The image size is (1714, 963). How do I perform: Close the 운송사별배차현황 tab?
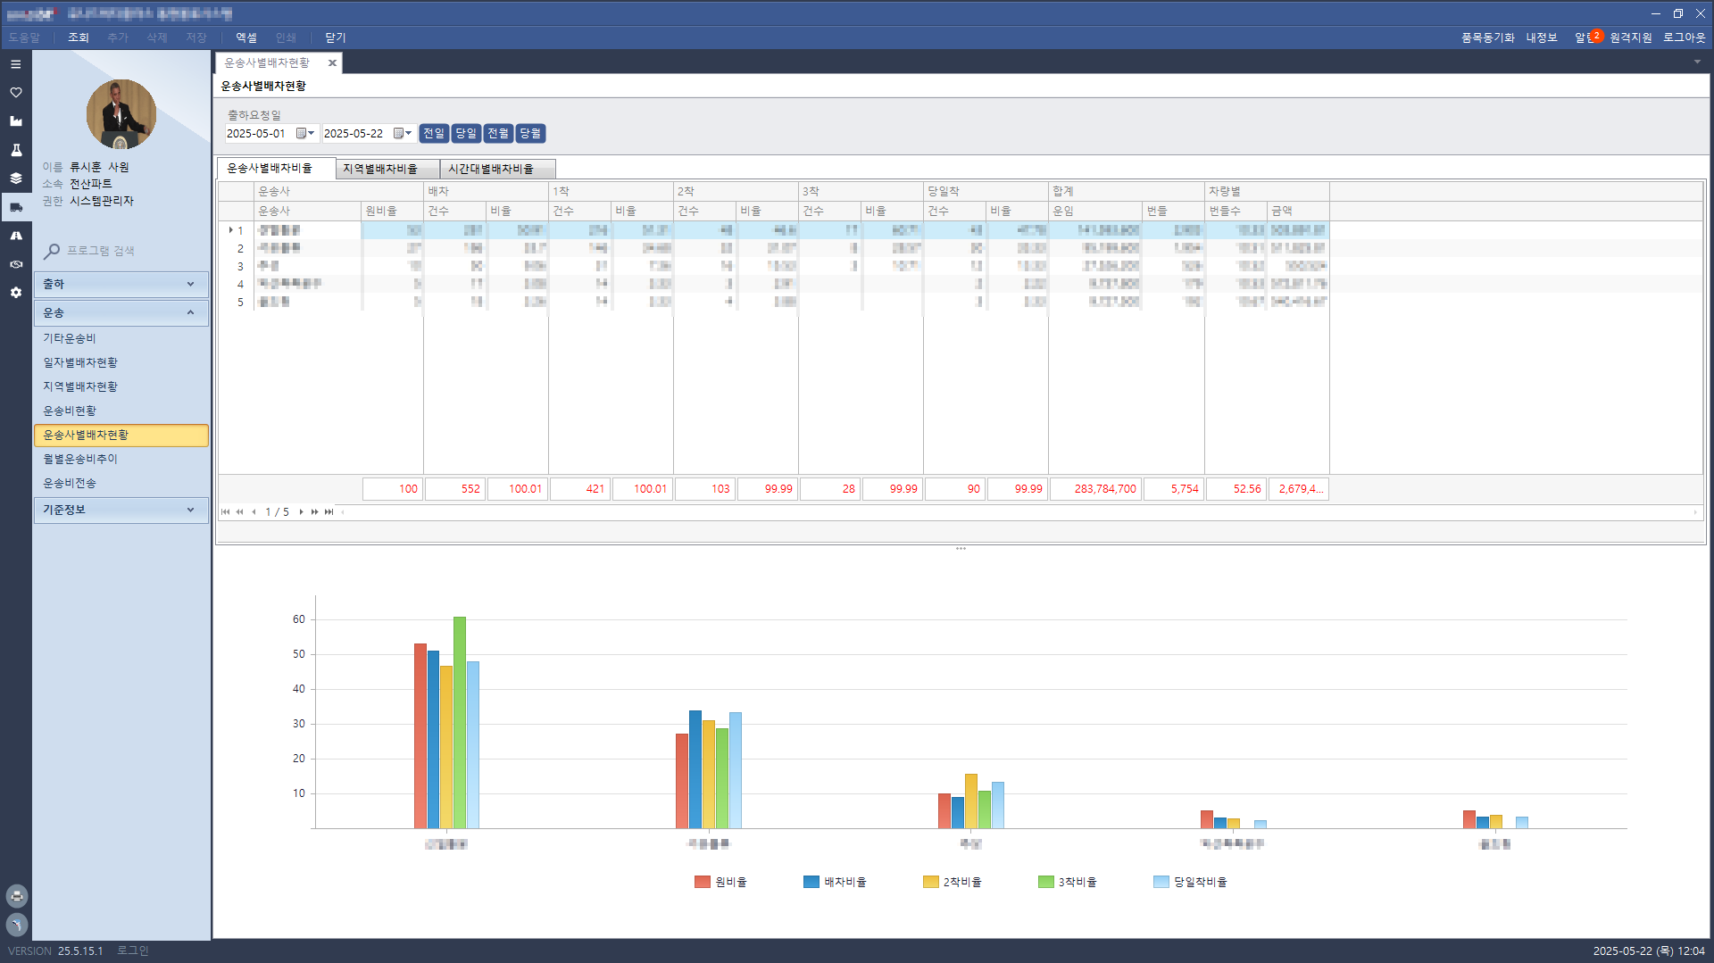click(x=332, y=63)
